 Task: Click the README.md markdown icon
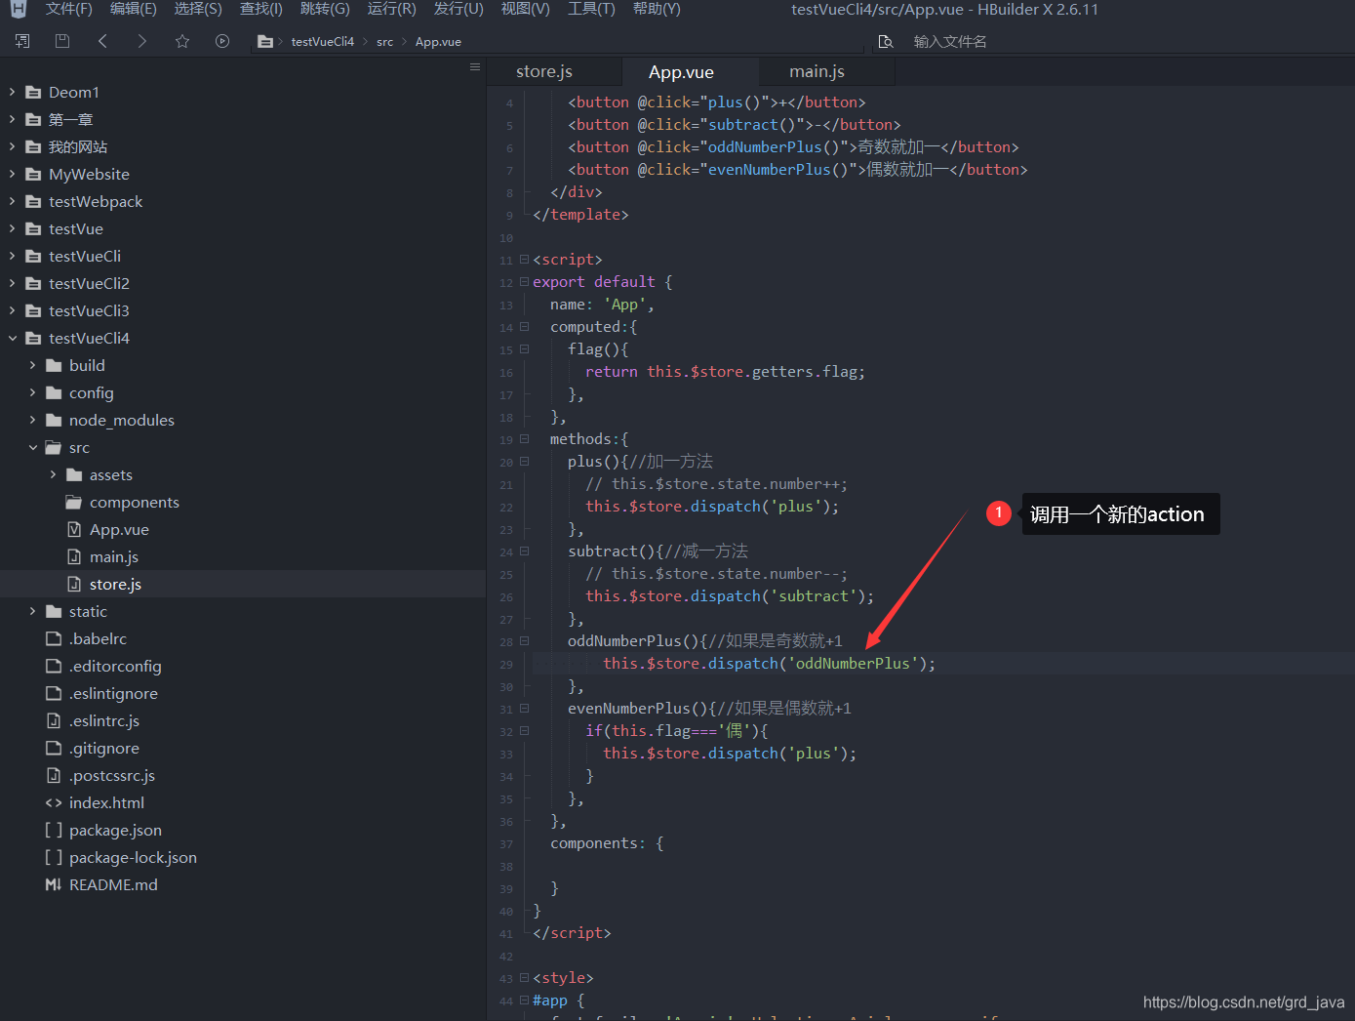click(x=54, y=884)
